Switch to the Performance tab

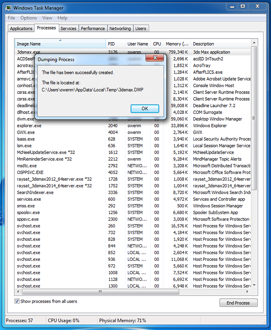93,28
